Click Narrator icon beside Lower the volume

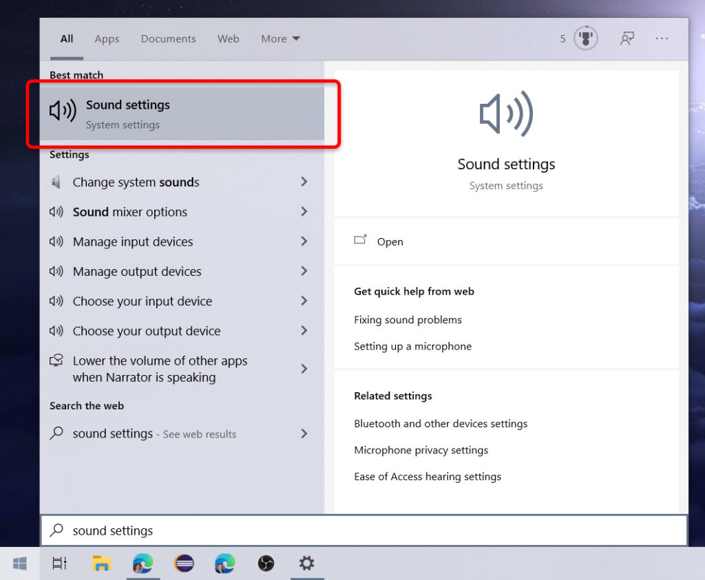56,361
